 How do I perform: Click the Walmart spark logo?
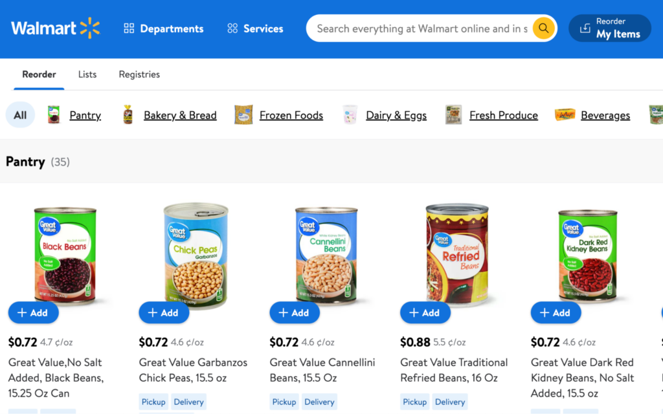tap(90, 28)
